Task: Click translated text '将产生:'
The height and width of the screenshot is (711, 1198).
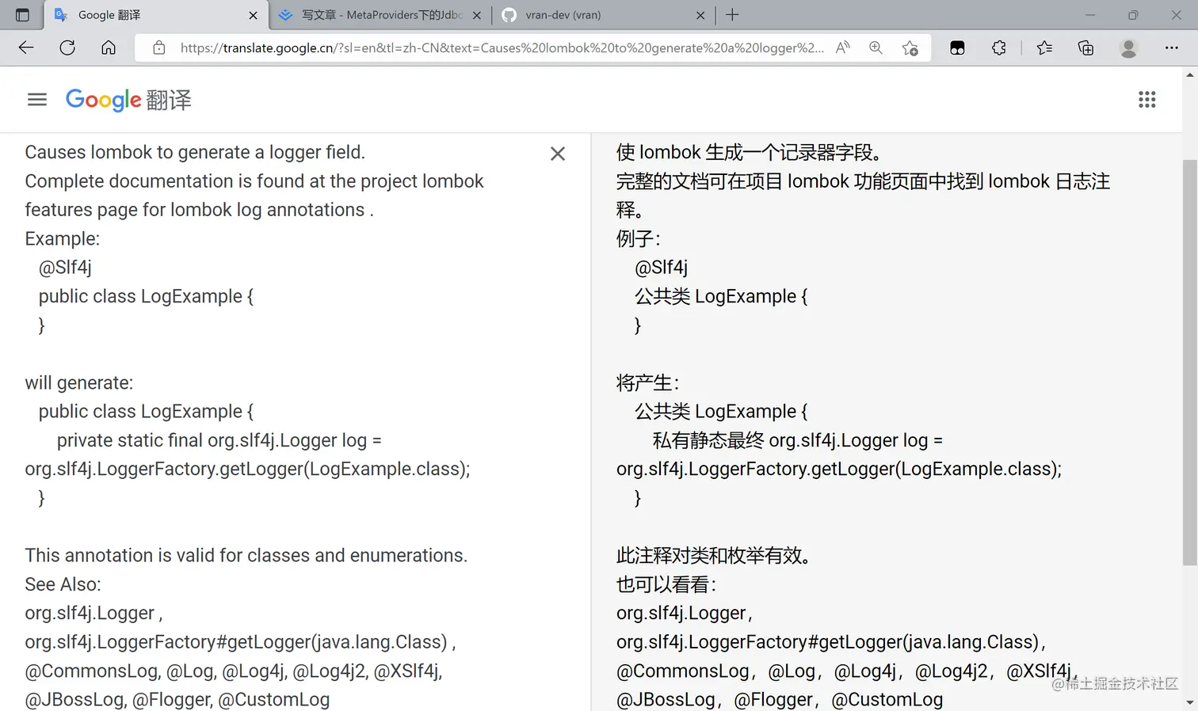Action: click(647, 382)
